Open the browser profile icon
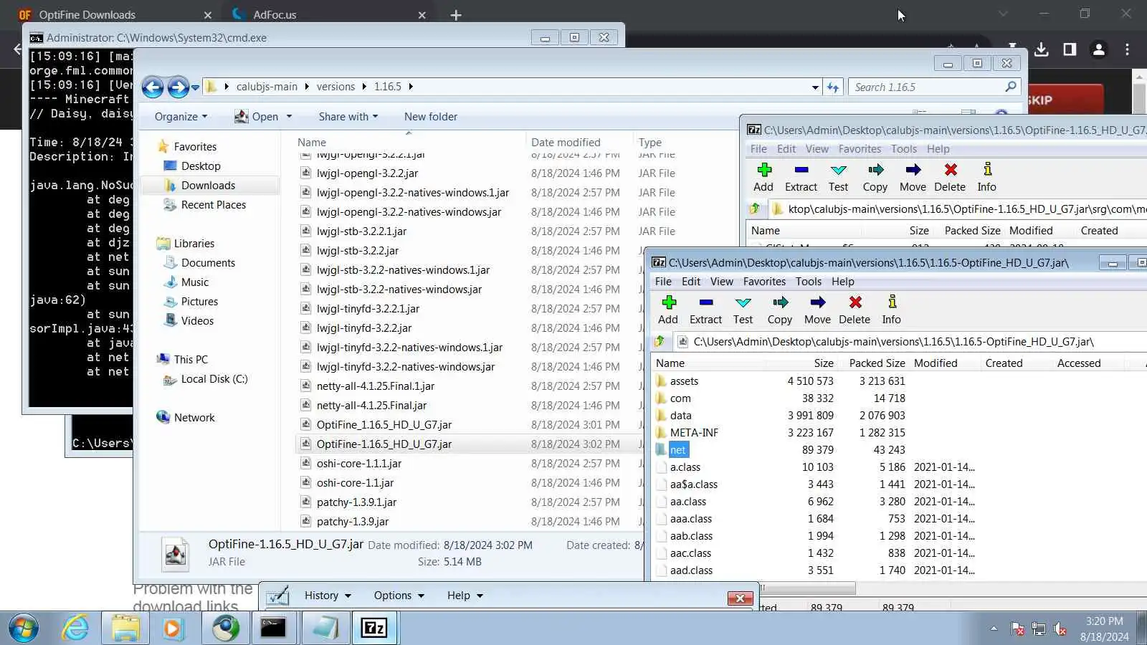The image size is (1147, 645). tap(1098, 49)
